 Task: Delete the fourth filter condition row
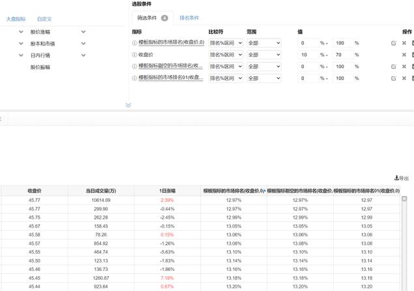tap(404, 79)
